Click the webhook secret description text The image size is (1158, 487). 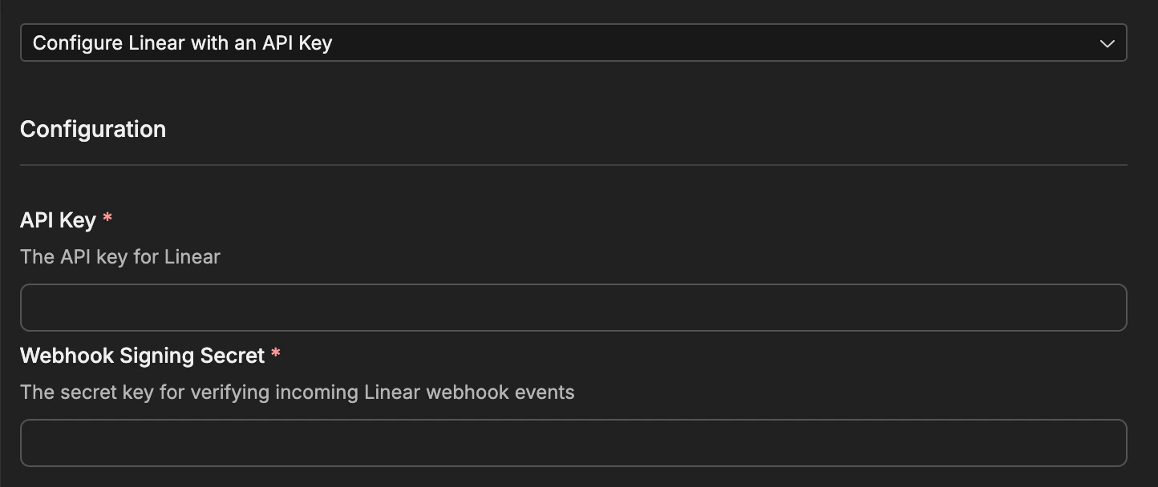click(x=298, y=392)
